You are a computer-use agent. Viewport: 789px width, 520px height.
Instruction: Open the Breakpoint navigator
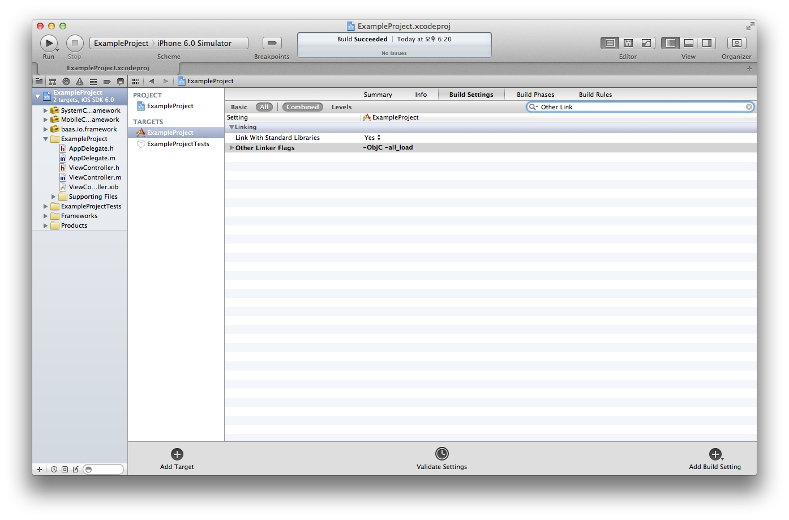point(107,82)
